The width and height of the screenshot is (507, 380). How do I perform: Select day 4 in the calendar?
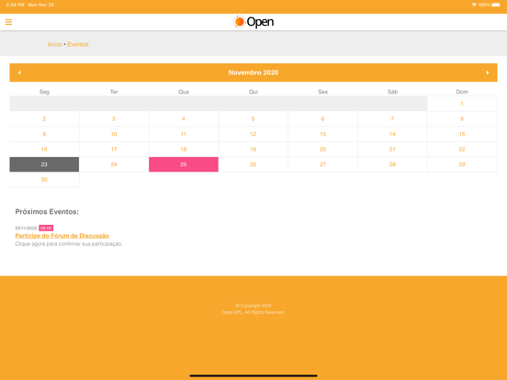click(x=184, y=119)
